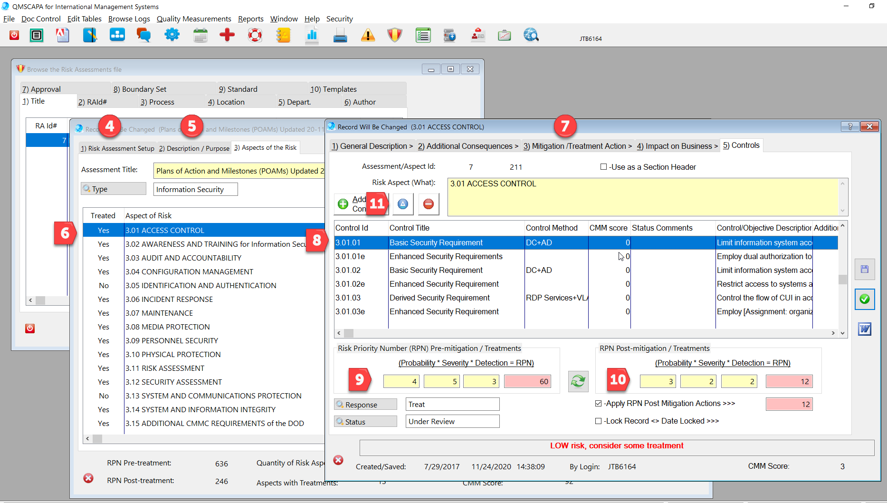Click the red cross icon in main toolbar
The height and width of the screenshot is (503, 887).
pos(227,35)
